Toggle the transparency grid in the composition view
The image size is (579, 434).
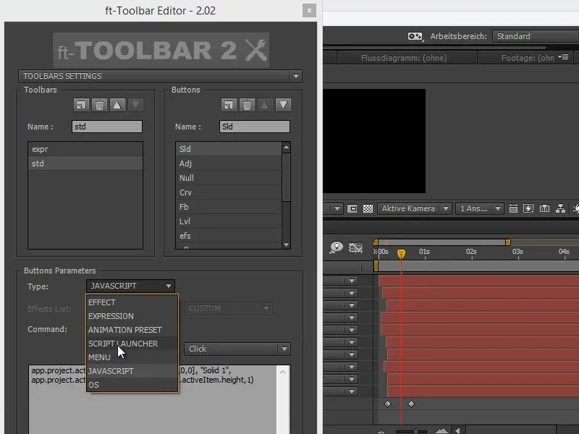tap(369, 208)
